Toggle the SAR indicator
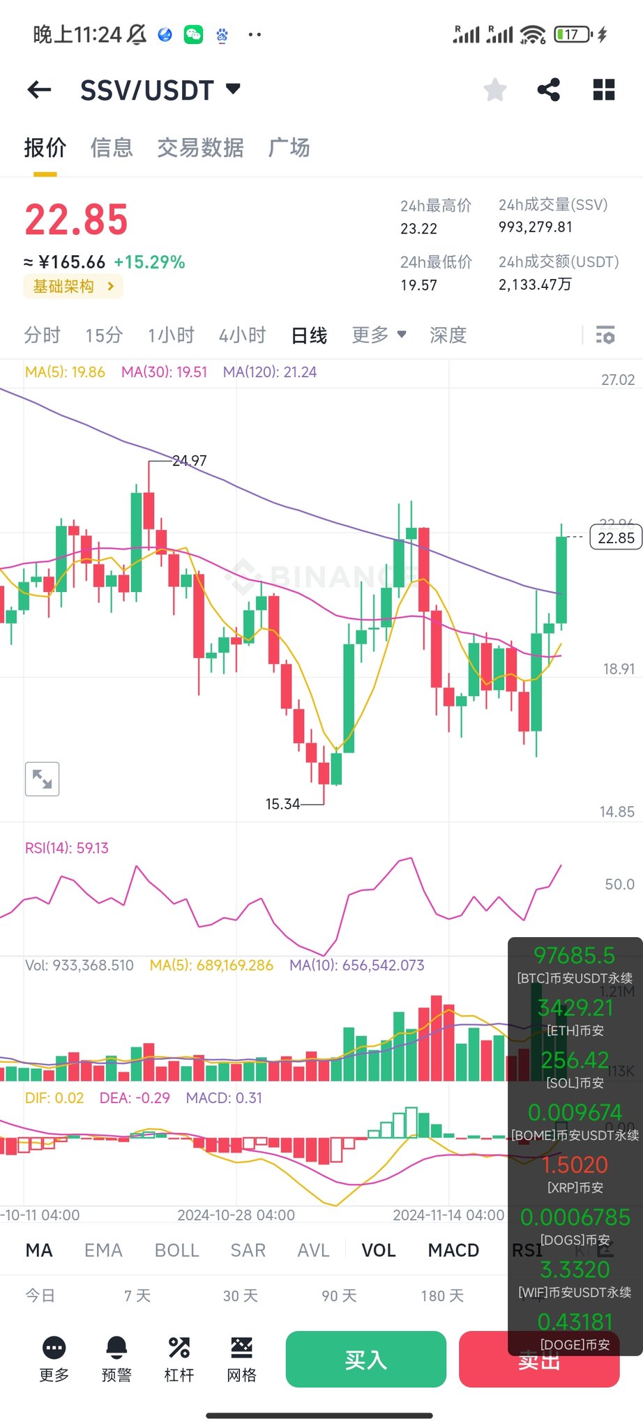This screenshot has height=1428, width=643. [x=248, y=1250]
